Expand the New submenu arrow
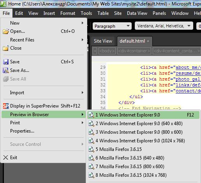Screen dimensions: 201x183 tap(83, 23)
